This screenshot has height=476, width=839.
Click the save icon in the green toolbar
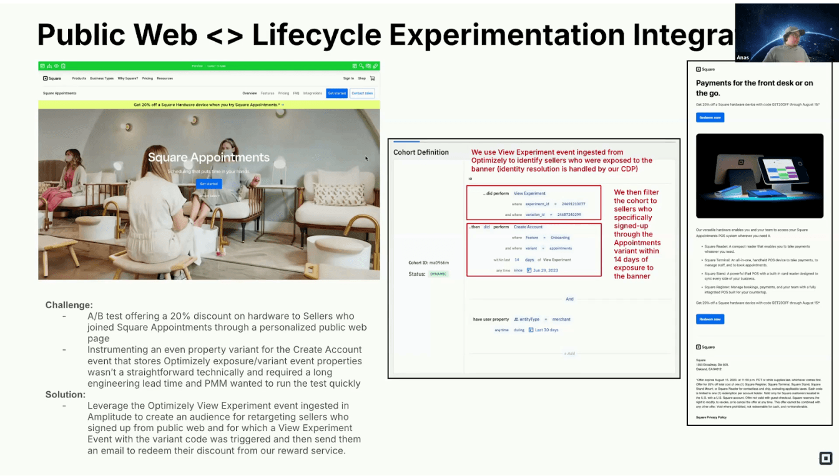pos(42,66)
